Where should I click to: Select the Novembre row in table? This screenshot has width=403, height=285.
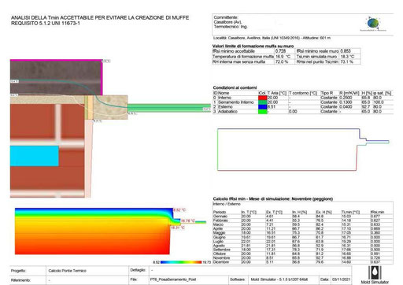pyautogui.click(x=303, y=258)
